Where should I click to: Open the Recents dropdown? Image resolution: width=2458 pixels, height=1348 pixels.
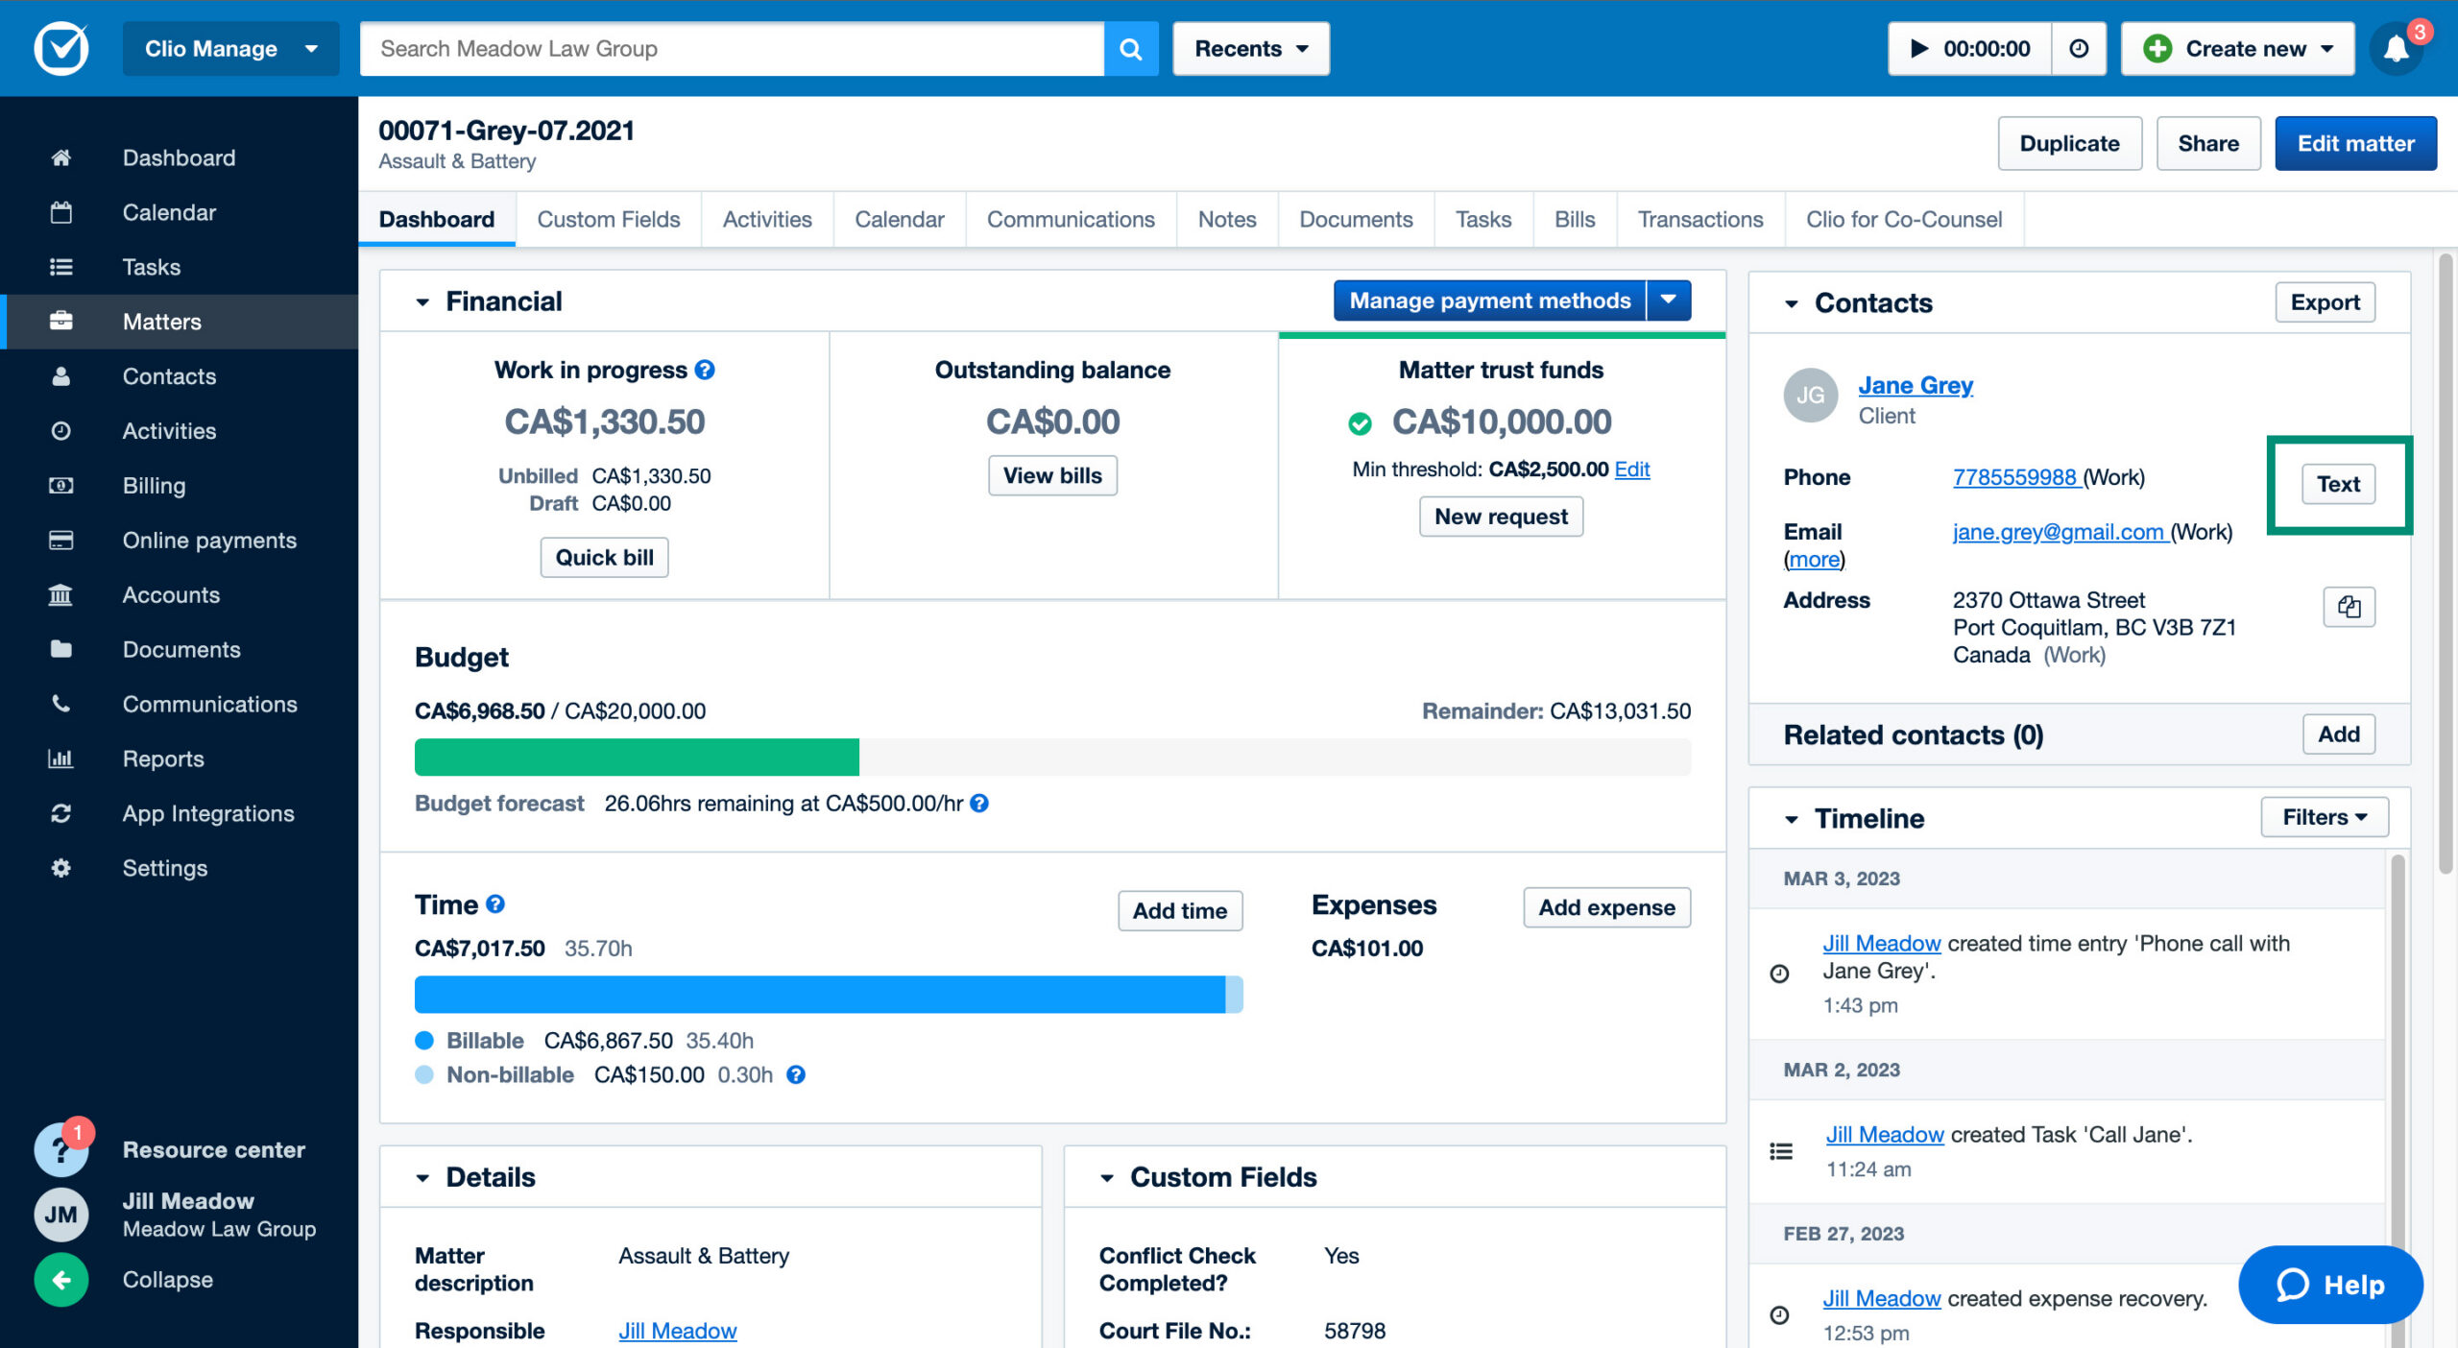(x=1250, y=48)
